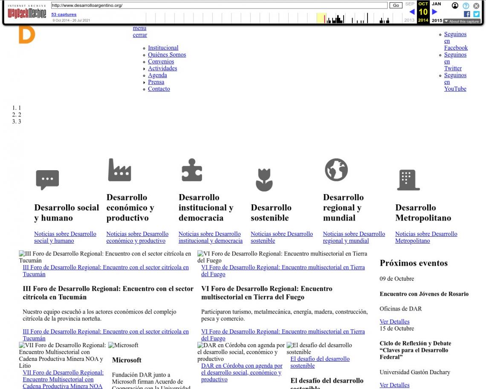Follow Seguinos en YouTube link

point(455,82)
